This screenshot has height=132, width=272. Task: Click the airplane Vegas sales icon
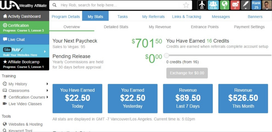pyautogui.click(x=202, y=5)
